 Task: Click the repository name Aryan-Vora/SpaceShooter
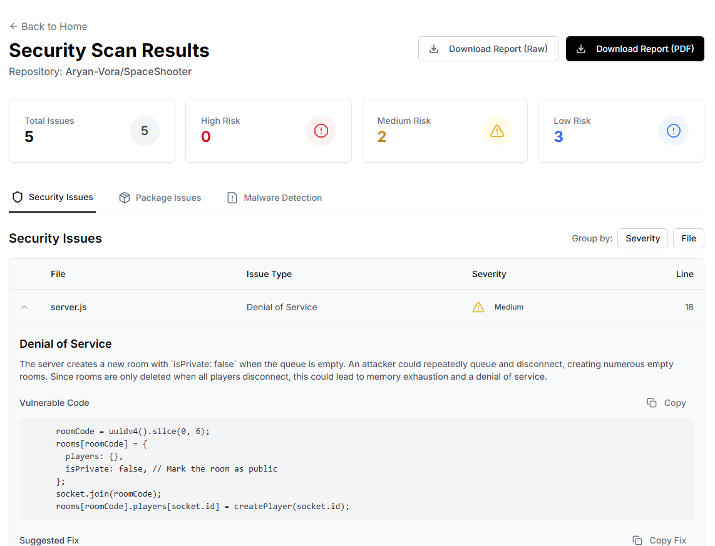[x=128, y=71]
